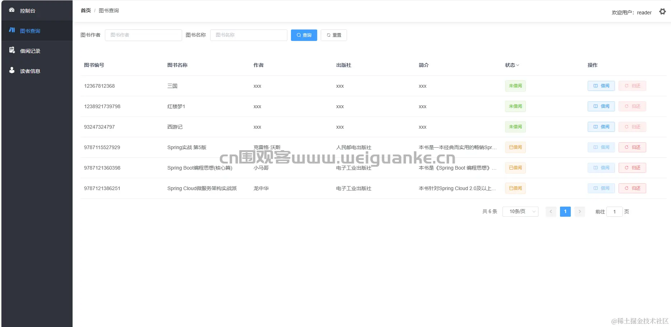
Task: Select 图书查询 in the sidebar
Action: click(37, 31)
